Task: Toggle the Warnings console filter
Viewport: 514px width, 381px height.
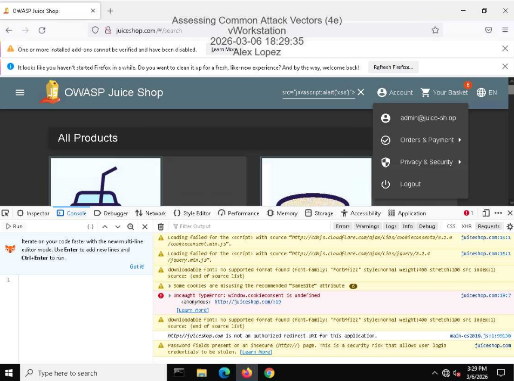Action: click(x=367, y=227)
